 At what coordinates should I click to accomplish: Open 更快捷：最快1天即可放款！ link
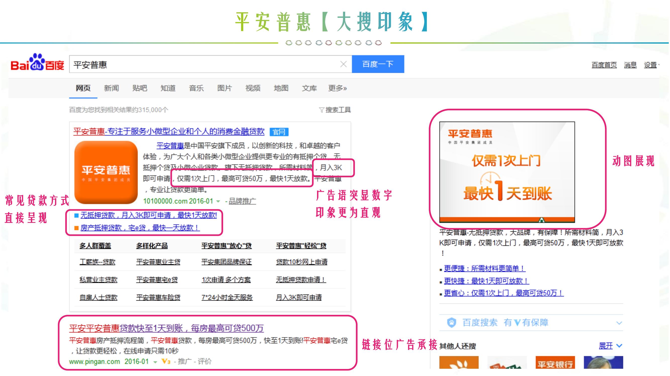pyautogui.click(x=486, y=281)
